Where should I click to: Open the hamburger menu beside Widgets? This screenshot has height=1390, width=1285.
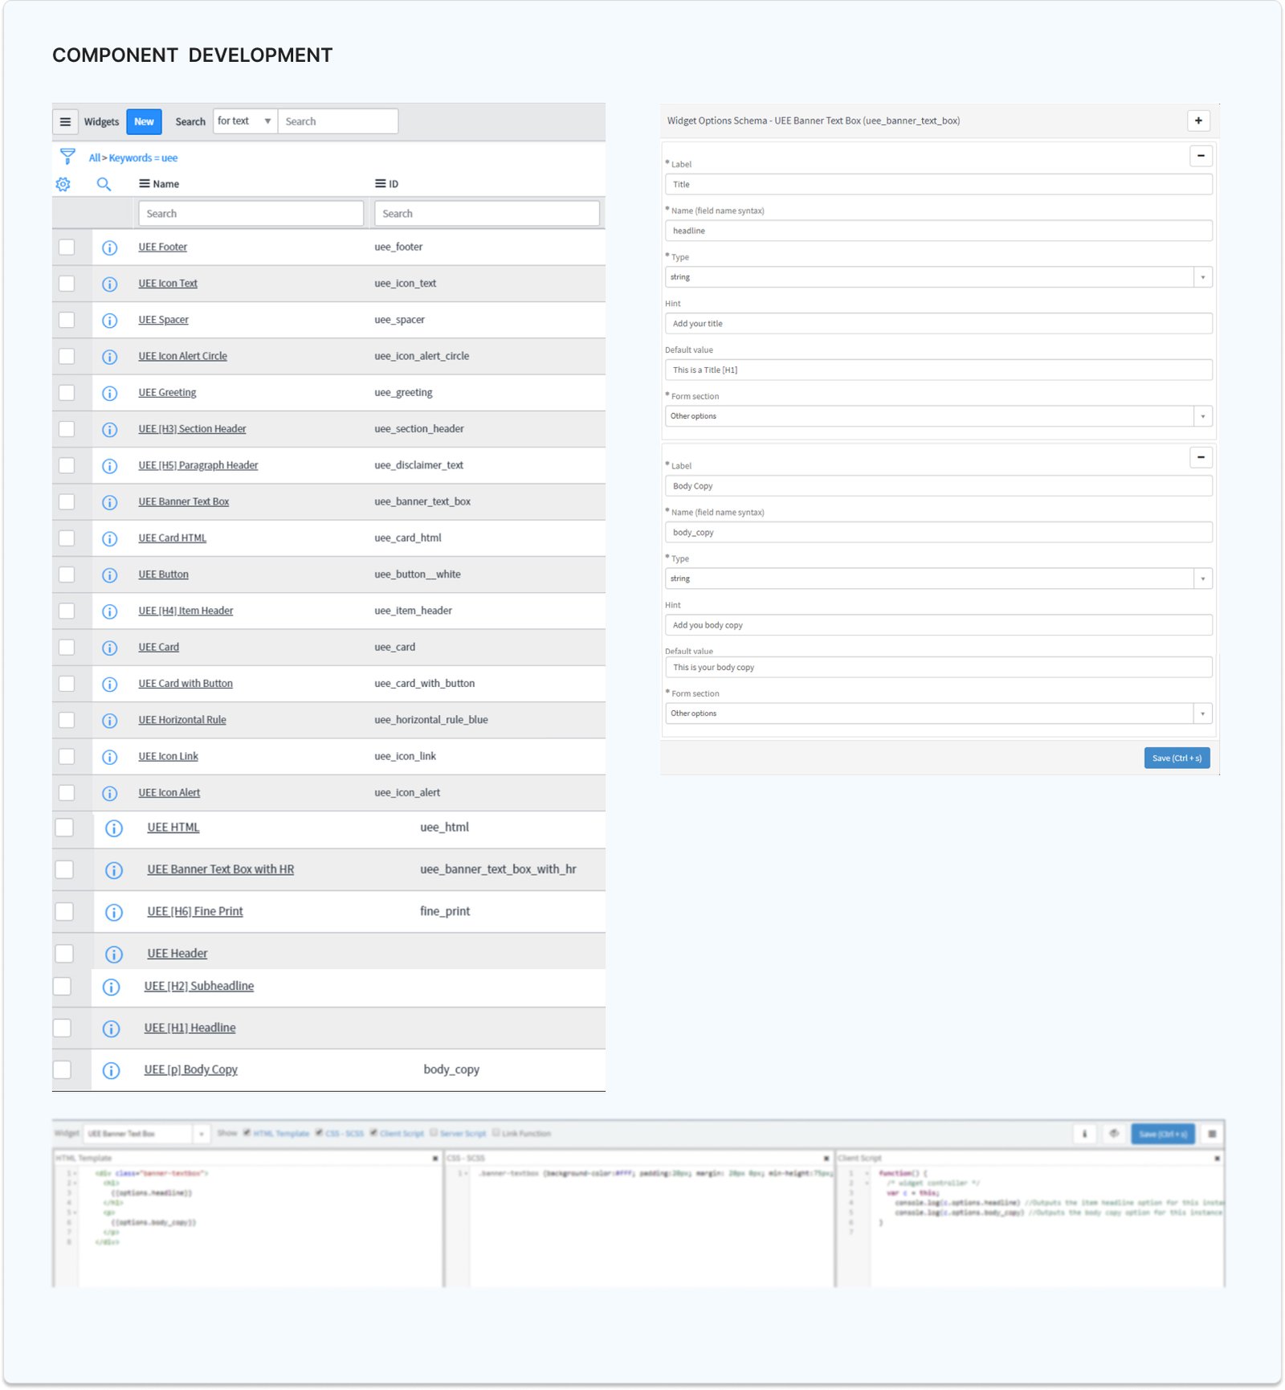tap(65, 122)
